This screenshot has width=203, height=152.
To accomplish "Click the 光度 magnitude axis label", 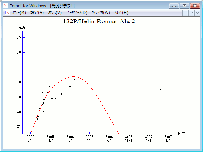I will click(x=22, y=28).
